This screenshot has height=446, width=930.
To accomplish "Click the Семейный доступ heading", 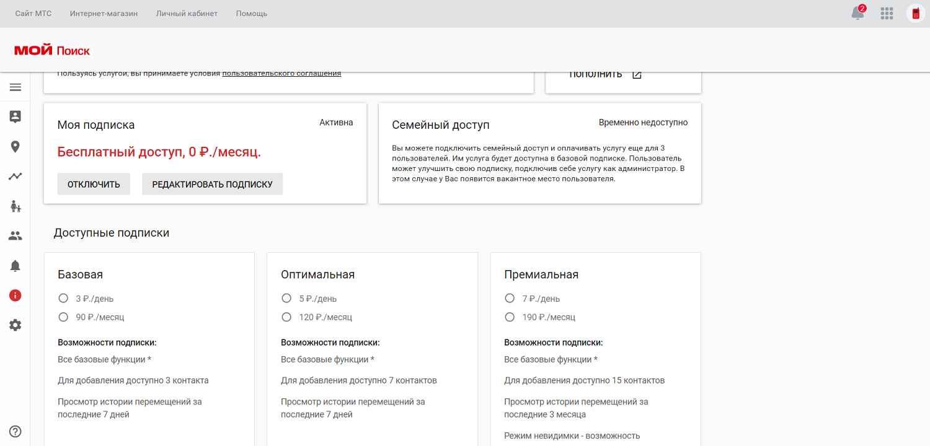I will (441, 125).
